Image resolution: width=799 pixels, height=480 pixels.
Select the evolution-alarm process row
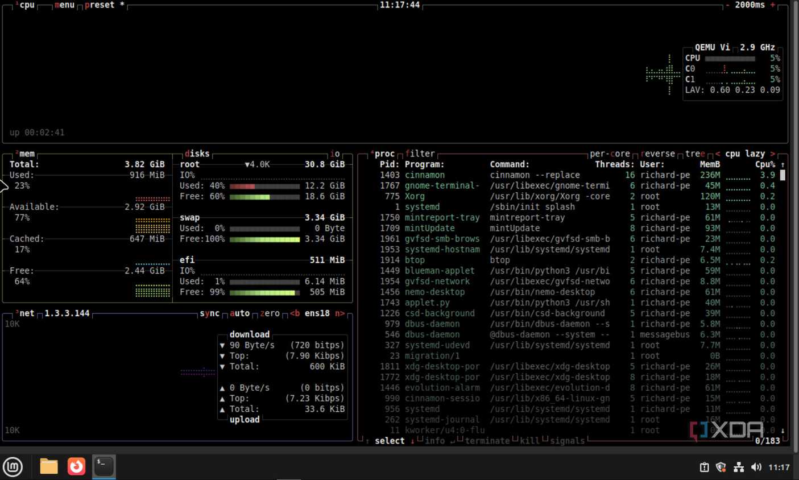578,388
